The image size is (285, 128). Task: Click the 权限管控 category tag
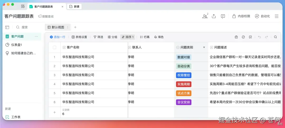(x=184, y=75)
